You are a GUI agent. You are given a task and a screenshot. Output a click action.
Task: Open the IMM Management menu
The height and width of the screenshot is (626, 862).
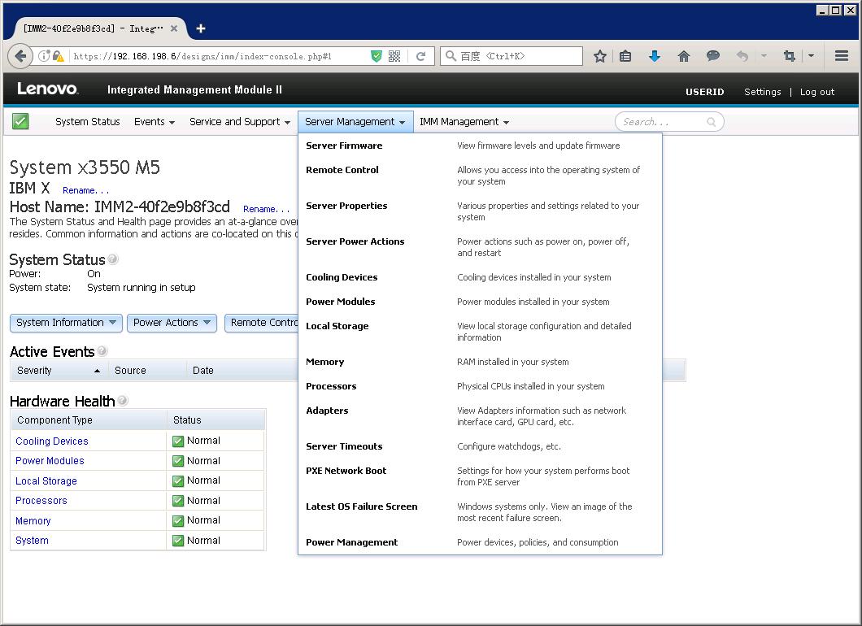(464, 122)
